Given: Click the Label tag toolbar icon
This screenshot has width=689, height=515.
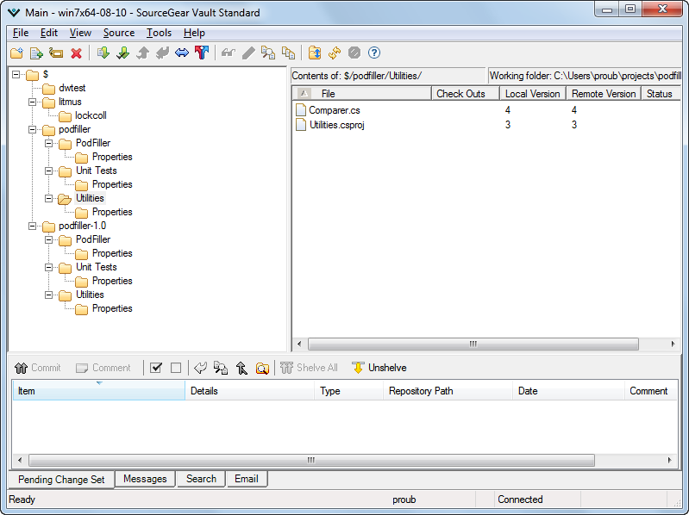Looking at the screenshot, I should [56, 53].
